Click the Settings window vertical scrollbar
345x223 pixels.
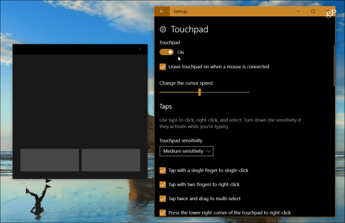tap(334, 65)
